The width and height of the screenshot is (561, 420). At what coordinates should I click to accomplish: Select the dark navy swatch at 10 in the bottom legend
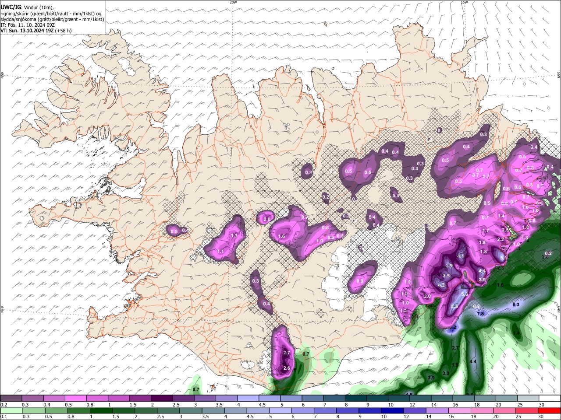point(392,410)
